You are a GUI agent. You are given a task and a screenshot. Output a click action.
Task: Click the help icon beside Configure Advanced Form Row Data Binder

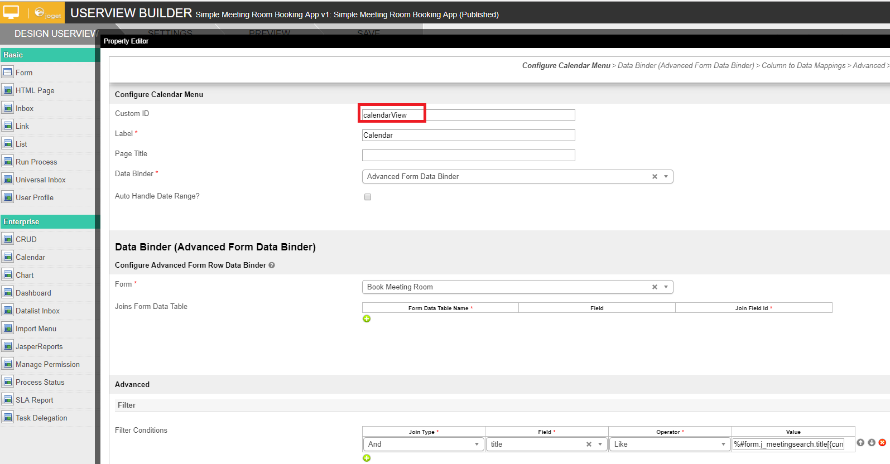[272, 265]
